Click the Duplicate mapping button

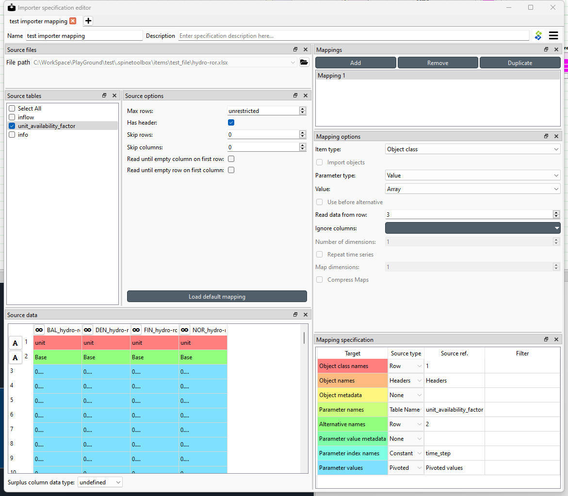(x=519, y=62)
